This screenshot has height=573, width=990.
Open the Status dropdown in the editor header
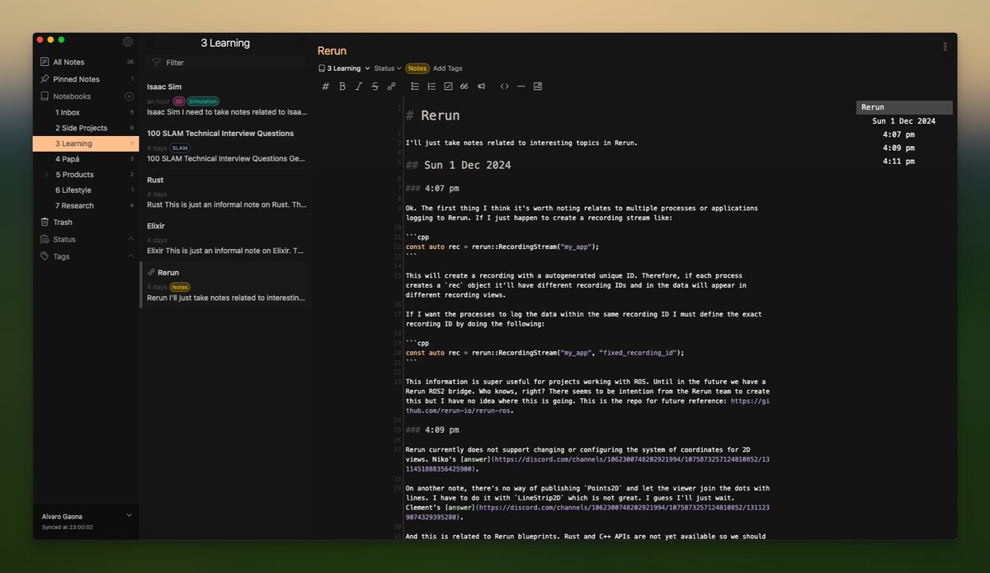click(x=388, y=68)
